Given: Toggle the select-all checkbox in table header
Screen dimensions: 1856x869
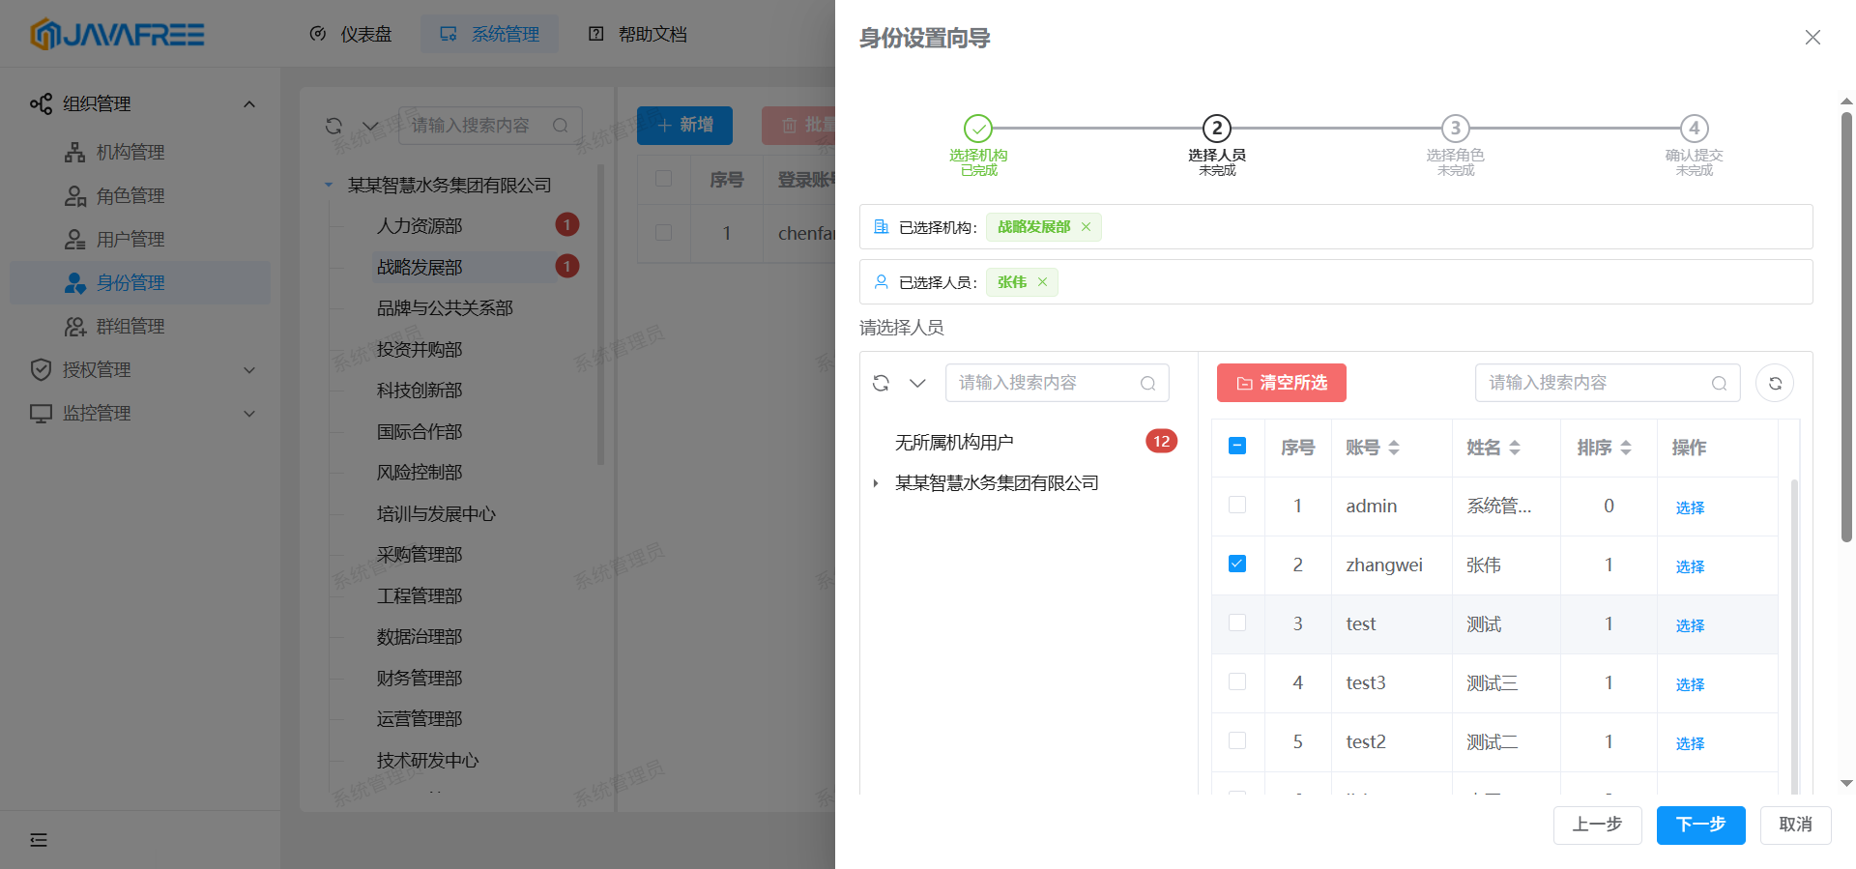Looking at the screenshot, I should point(1237,446).
